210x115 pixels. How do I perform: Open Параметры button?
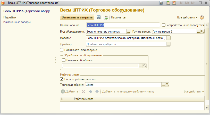click(x=119, y=17)
